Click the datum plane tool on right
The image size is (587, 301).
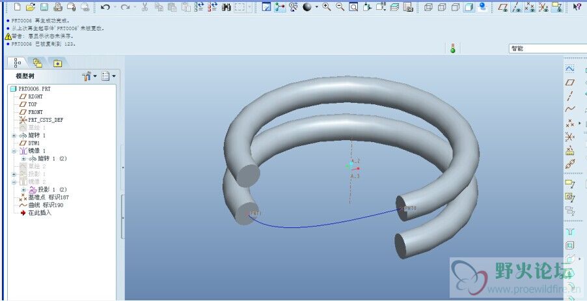570,83
